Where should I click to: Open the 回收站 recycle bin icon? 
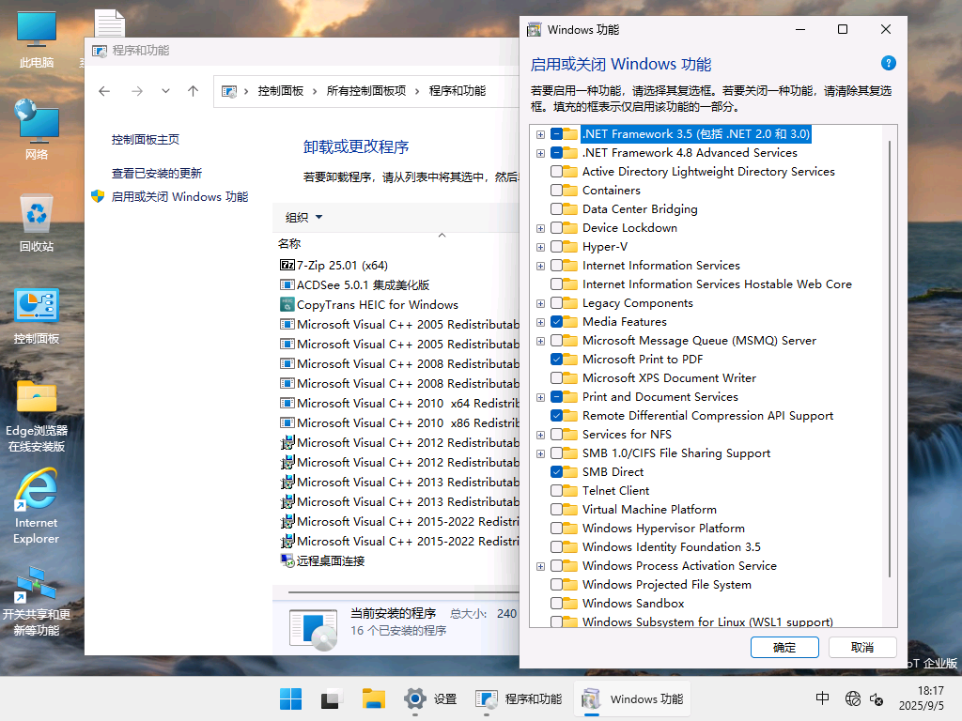(x=37, y=222)
